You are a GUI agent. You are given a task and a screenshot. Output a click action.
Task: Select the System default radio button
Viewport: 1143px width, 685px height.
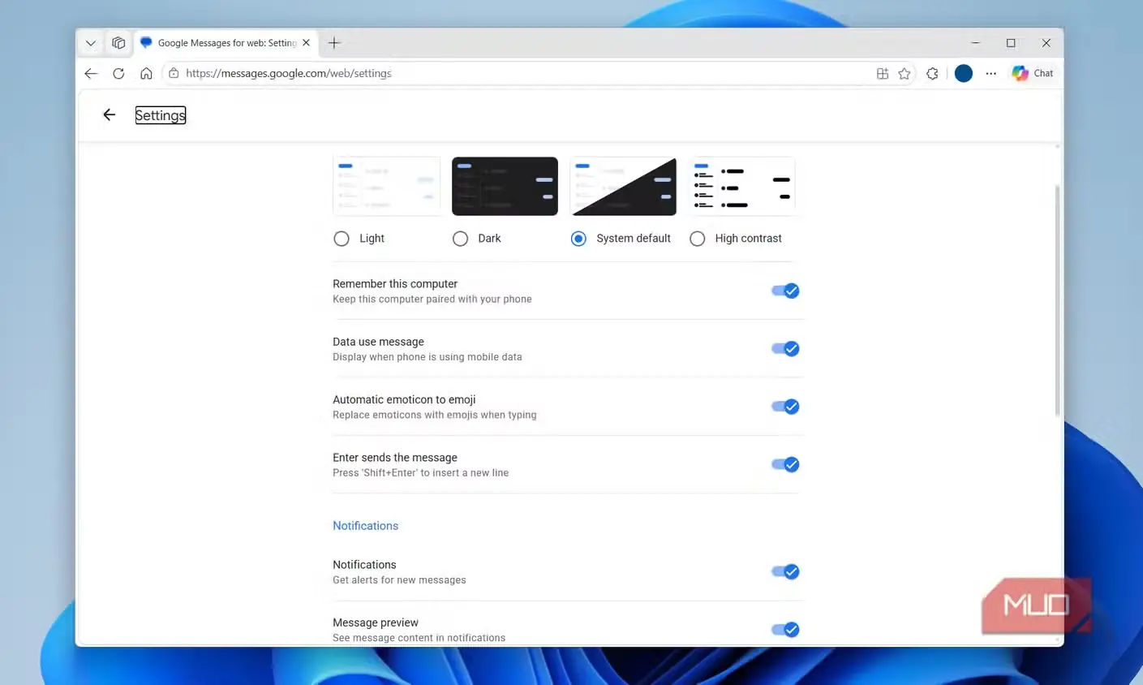point(578,239)
